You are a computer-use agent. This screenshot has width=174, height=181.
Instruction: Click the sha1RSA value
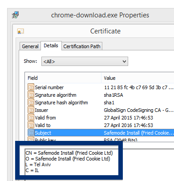(x=113, y=95)
